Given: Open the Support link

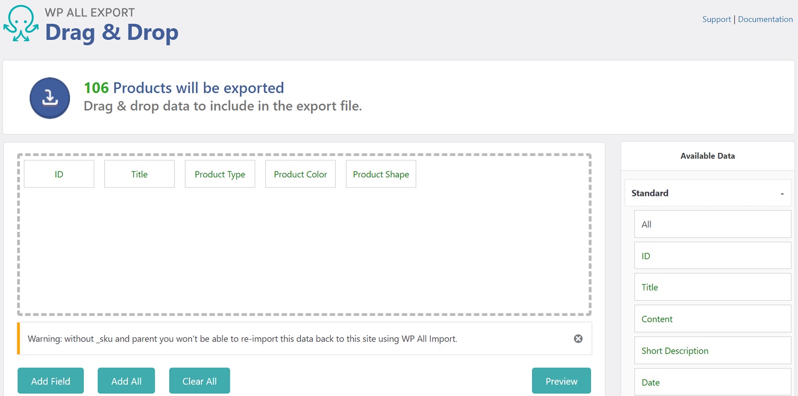Looking at the screenshot, I should (716, 19).
